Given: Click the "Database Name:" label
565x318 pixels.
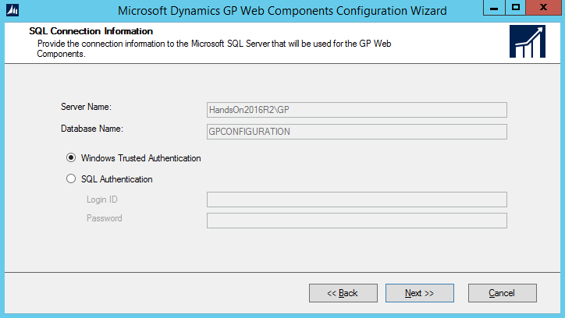Looking at the screenshot, I should tap(93, 128).
